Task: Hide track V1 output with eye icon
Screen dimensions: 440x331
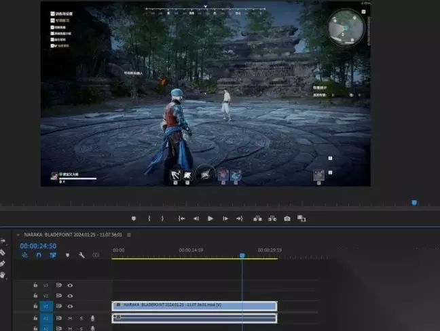Action: click(x=70, y=307)
